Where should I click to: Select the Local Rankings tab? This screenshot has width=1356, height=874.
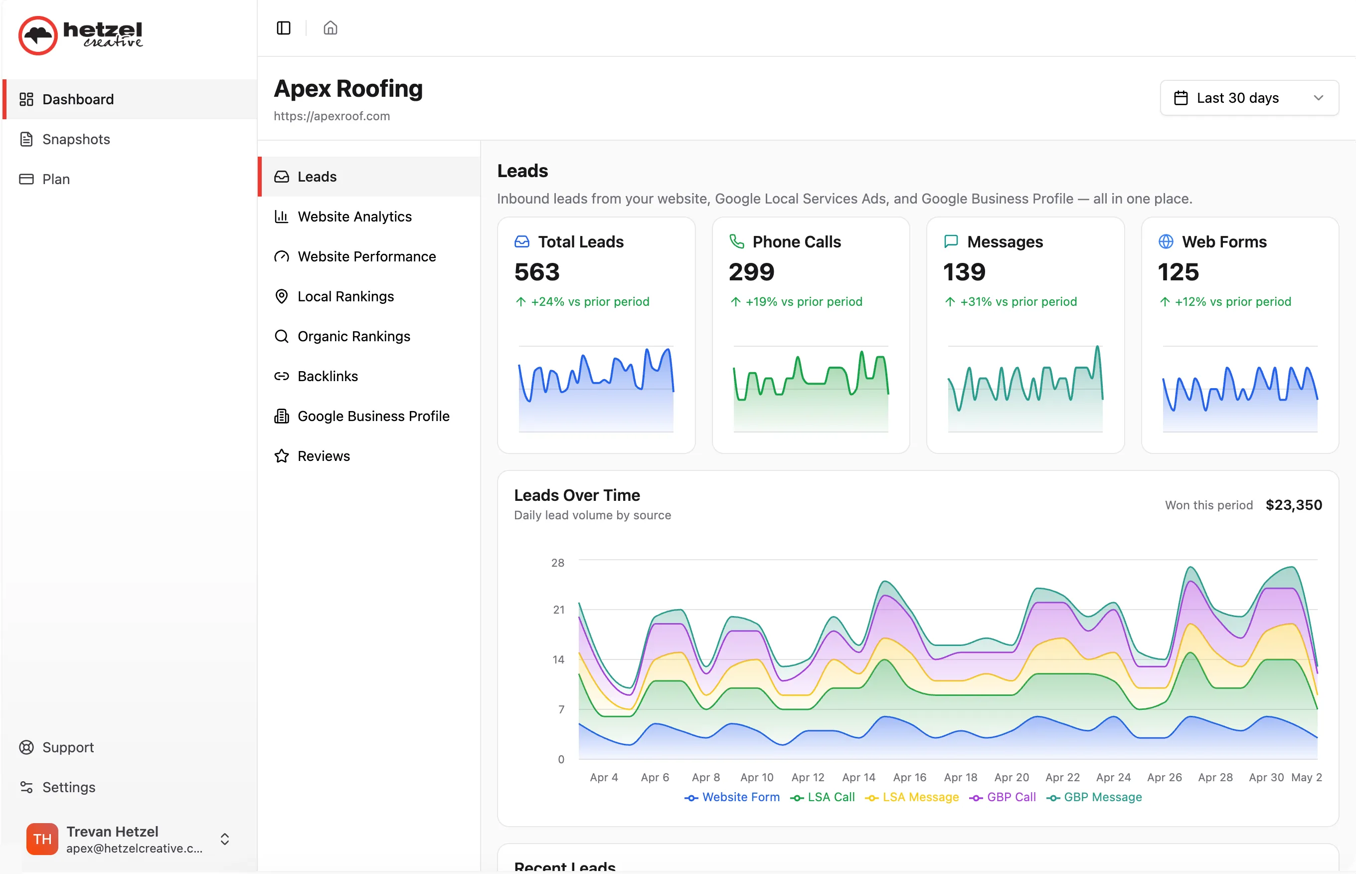(369, 296)
